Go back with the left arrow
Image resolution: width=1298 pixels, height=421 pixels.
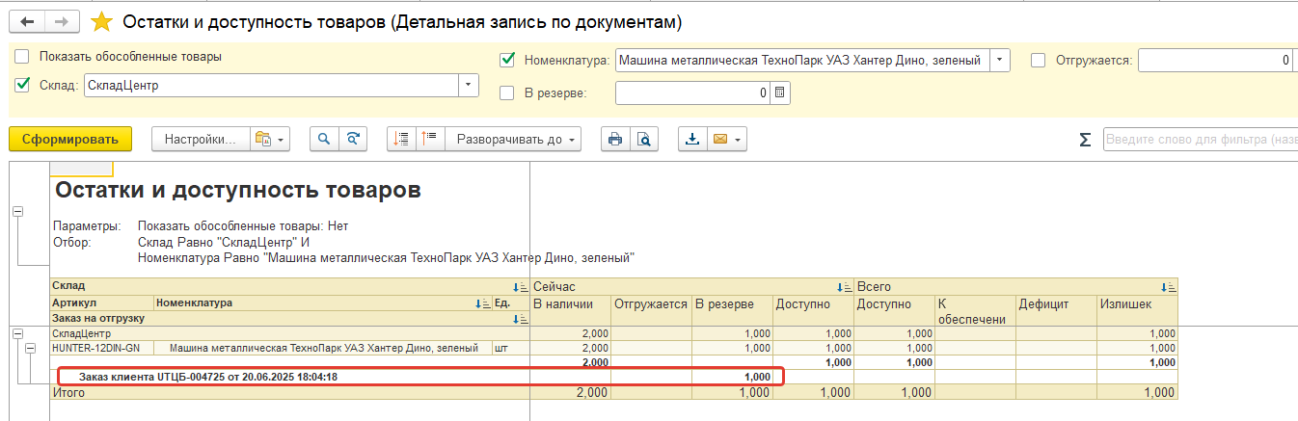27,21
